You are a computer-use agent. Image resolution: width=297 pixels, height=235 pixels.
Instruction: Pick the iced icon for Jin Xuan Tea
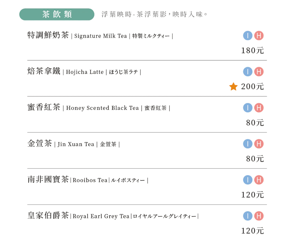click(x=247, y=144)
